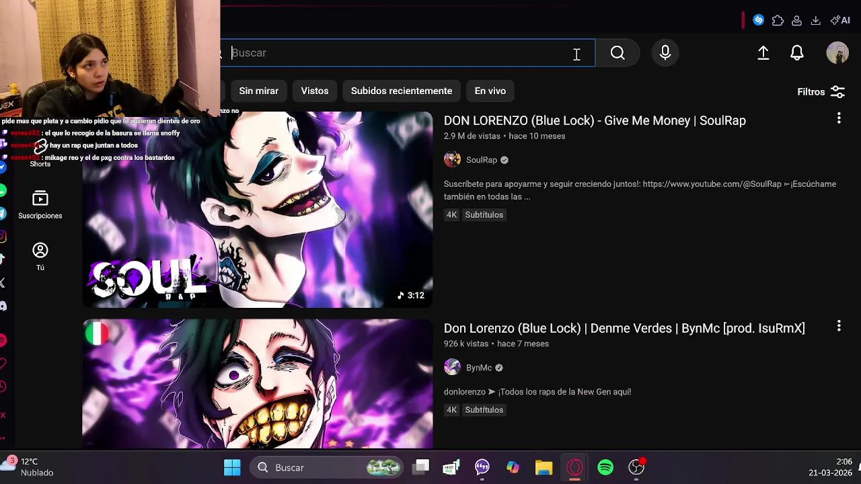Screen dimensions: 861x484
Task: Open Discord in the browser sidebar
Action: coord(3,306)
